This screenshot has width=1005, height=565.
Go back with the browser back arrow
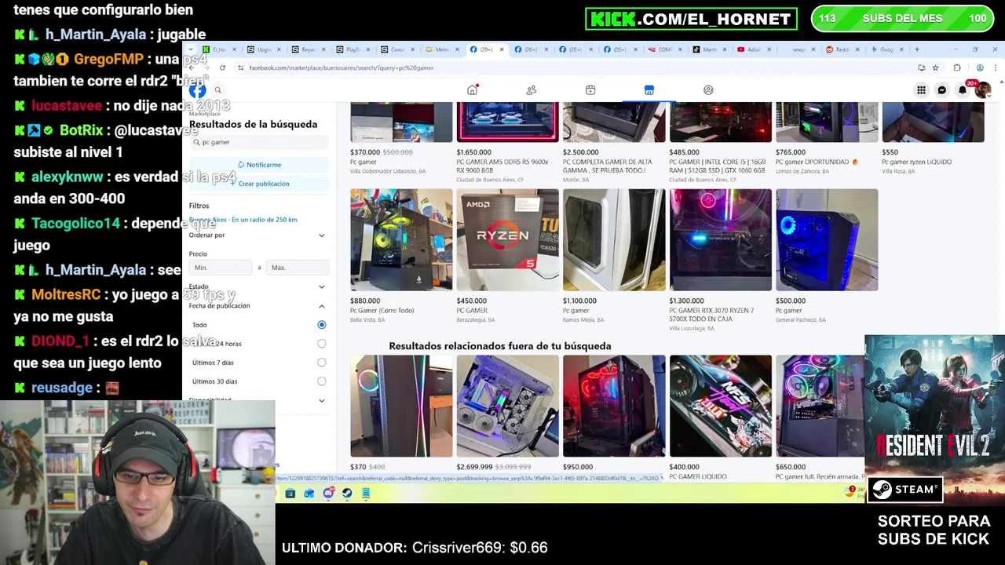pos(192,67)
